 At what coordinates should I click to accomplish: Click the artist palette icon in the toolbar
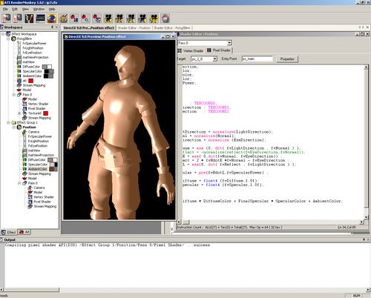(63, 19)
